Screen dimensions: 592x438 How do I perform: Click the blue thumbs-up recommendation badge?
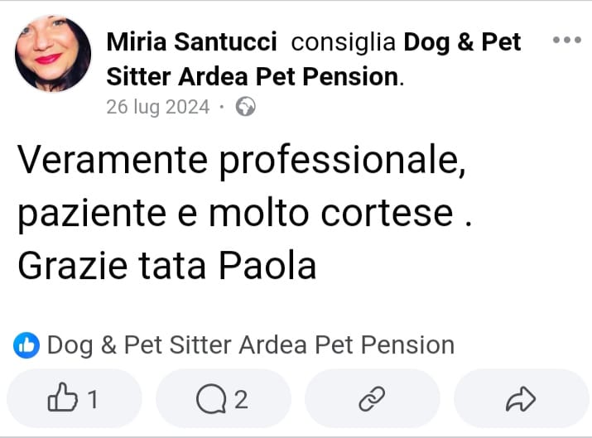point(27,345)
